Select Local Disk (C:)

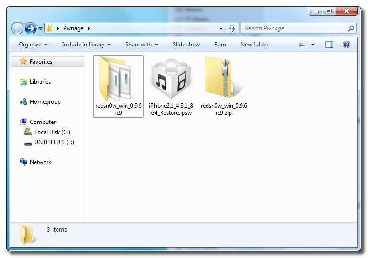52,132
